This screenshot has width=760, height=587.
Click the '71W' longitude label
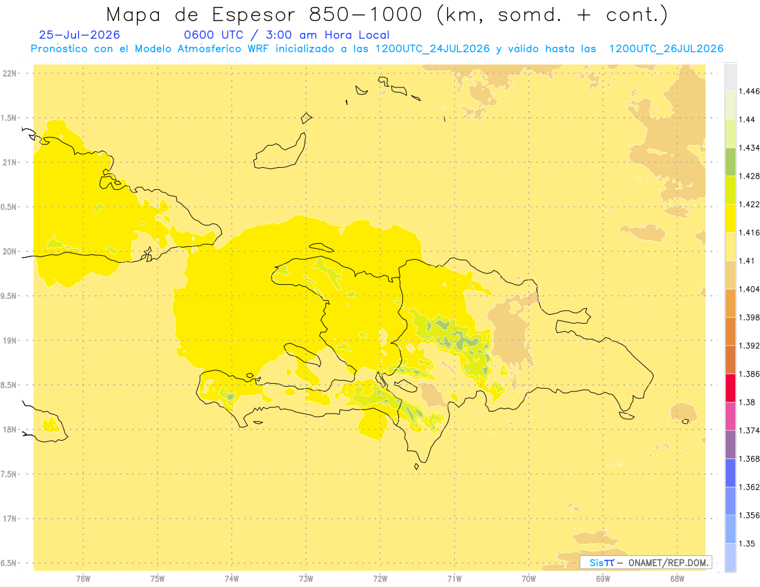[x=454, y=578]
